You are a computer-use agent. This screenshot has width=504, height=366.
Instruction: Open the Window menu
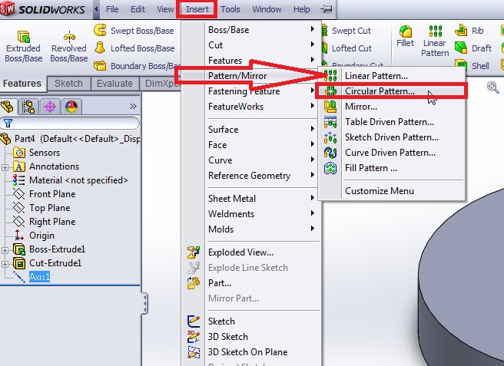(267, 9)
